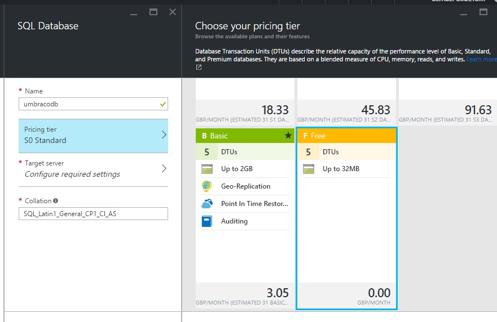
Task: Close the SQL Database blade
Action: tap(173, 12)
